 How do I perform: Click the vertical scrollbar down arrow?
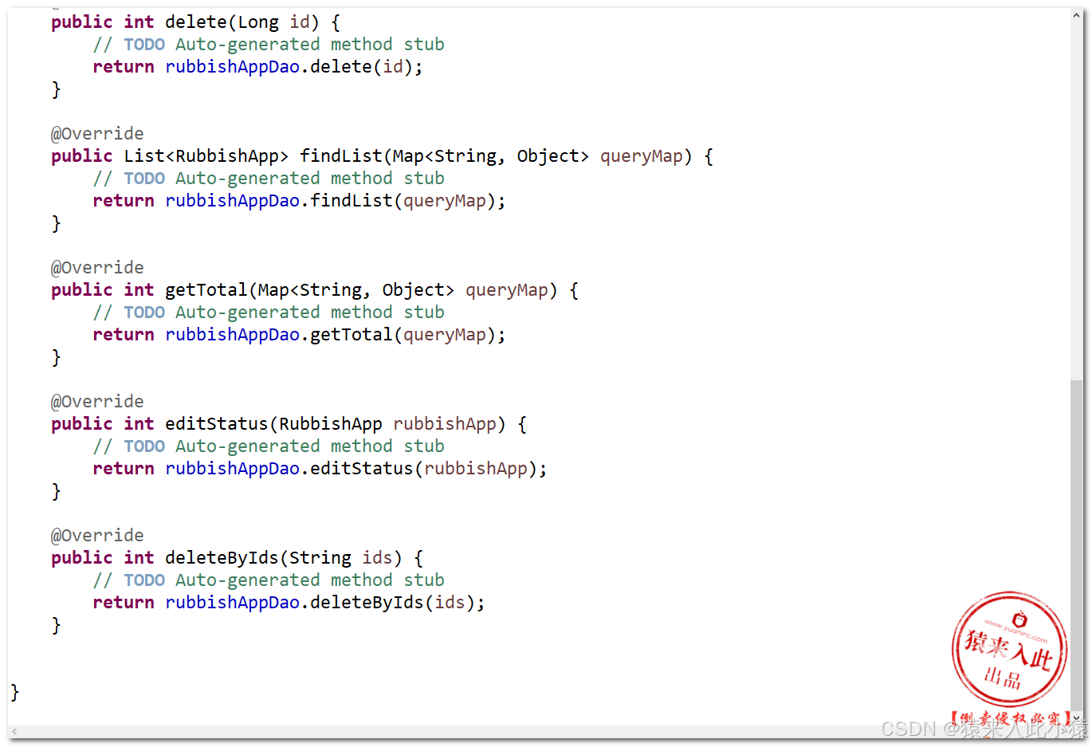coord(1077,718)
